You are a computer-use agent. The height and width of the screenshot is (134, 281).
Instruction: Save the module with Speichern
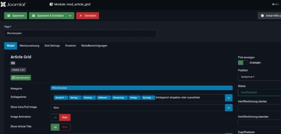tap(15, 16)
